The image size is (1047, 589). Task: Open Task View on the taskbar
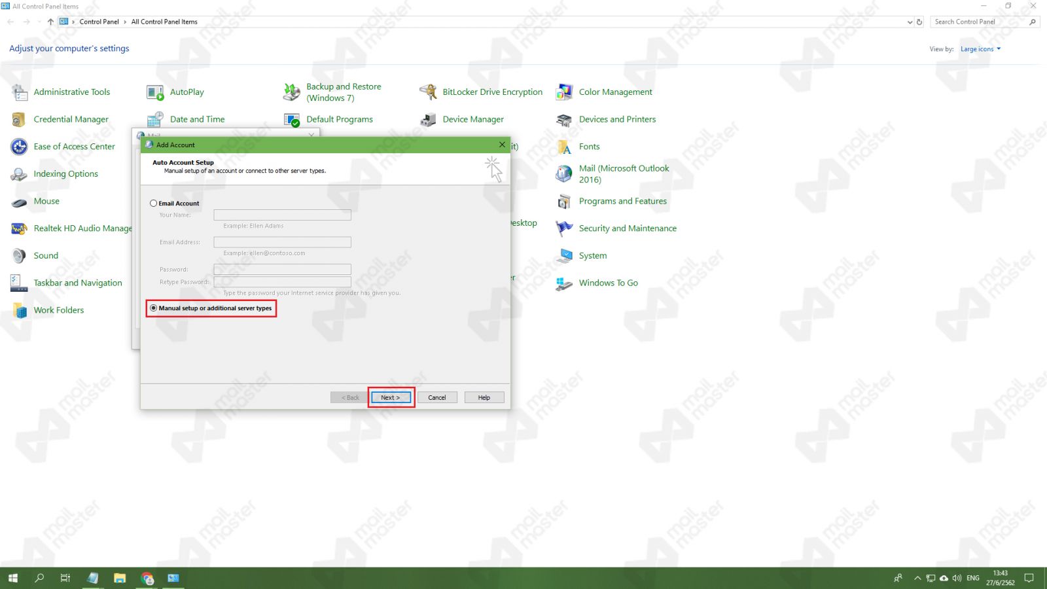[x=65, y=578]
